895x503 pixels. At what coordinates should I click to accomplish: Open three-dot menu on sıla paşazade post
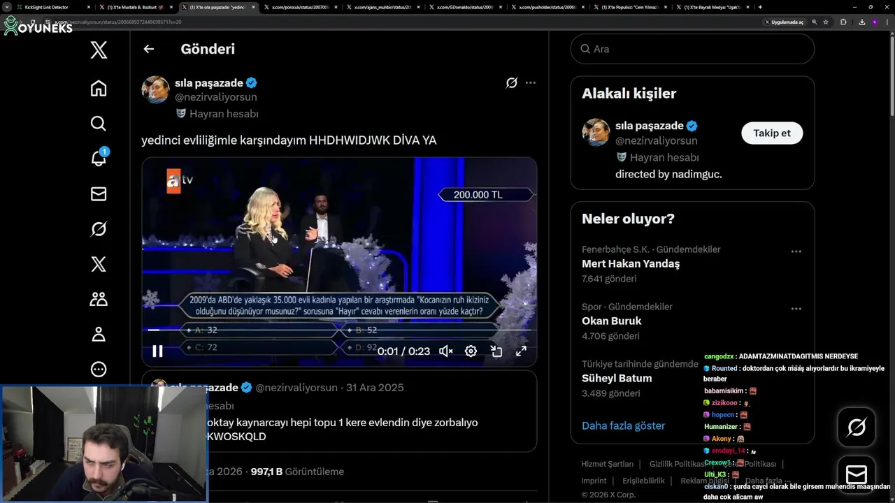(531, 82)
